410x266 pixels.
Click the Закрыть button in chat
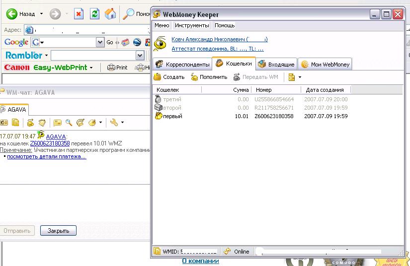58,230
